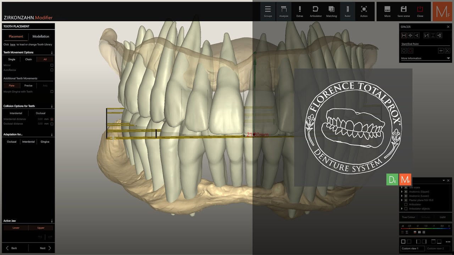Switch to the Modellation tab

click(41, 36)
